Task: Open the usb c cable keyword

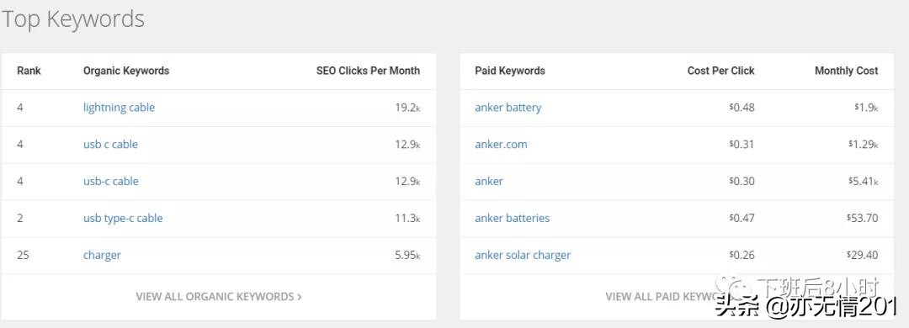Action: point(110,145)
